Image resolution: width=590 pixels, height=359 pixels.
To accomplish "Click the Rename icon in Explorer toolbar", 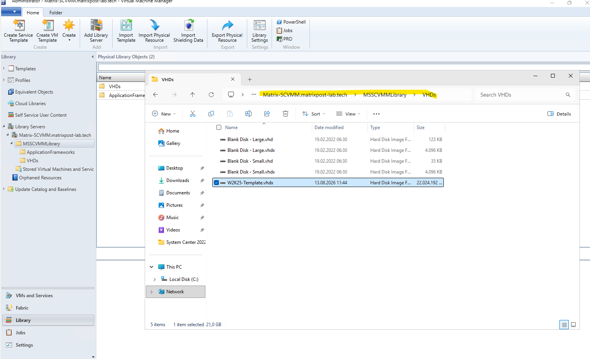I will click(x=248, y=114).
